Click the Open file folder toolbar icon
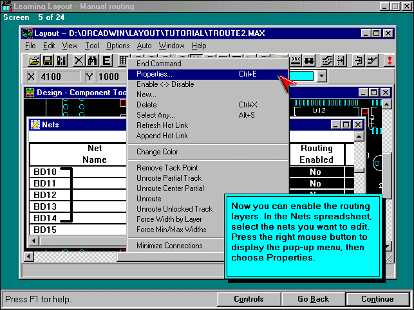This screenshot has height=310, width=414. (x=34, y=60)
